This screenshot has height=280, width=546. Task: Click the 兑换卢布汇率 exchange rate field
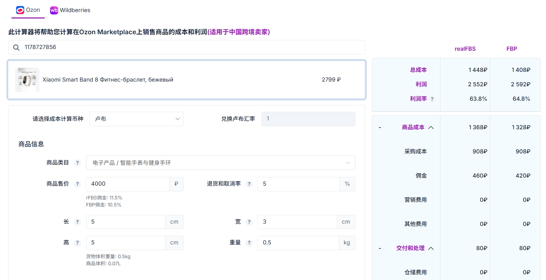tap(308, 119)
